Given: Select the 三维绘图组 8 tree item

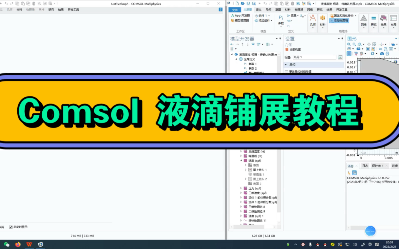Looking at the screenshot, I should click(x=257, y=207).
